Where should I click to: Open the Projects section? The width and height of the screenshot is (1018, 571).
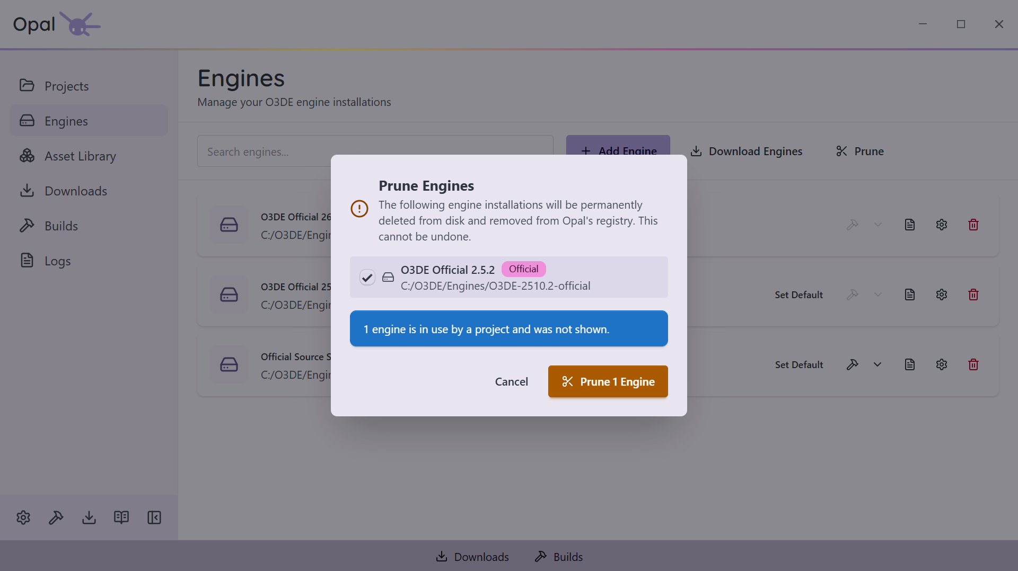coord(89,86)
